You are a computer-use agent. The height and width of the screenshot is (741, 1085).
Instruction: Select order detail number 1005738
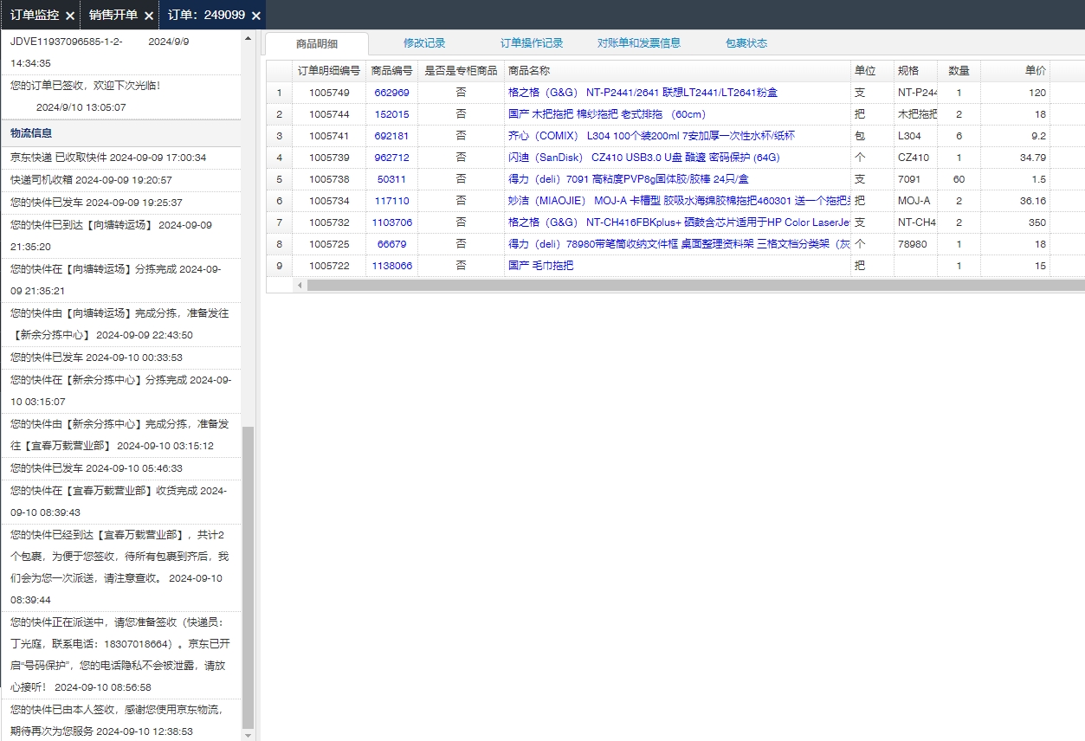tap(329, 179)
